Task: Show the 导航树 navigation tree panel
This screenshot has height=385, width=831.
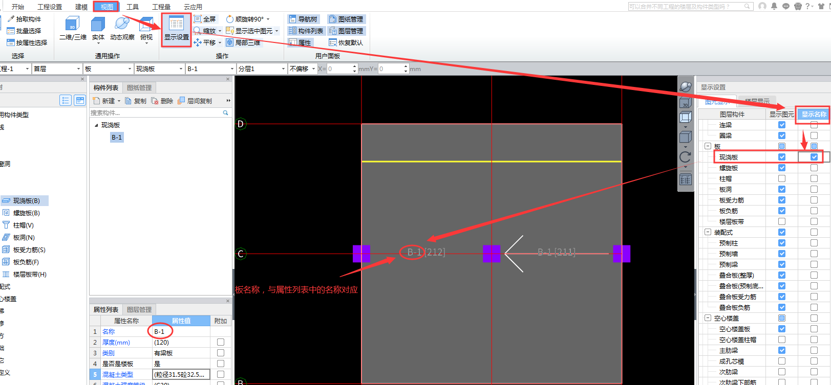Action: click(x=303, y=19)
